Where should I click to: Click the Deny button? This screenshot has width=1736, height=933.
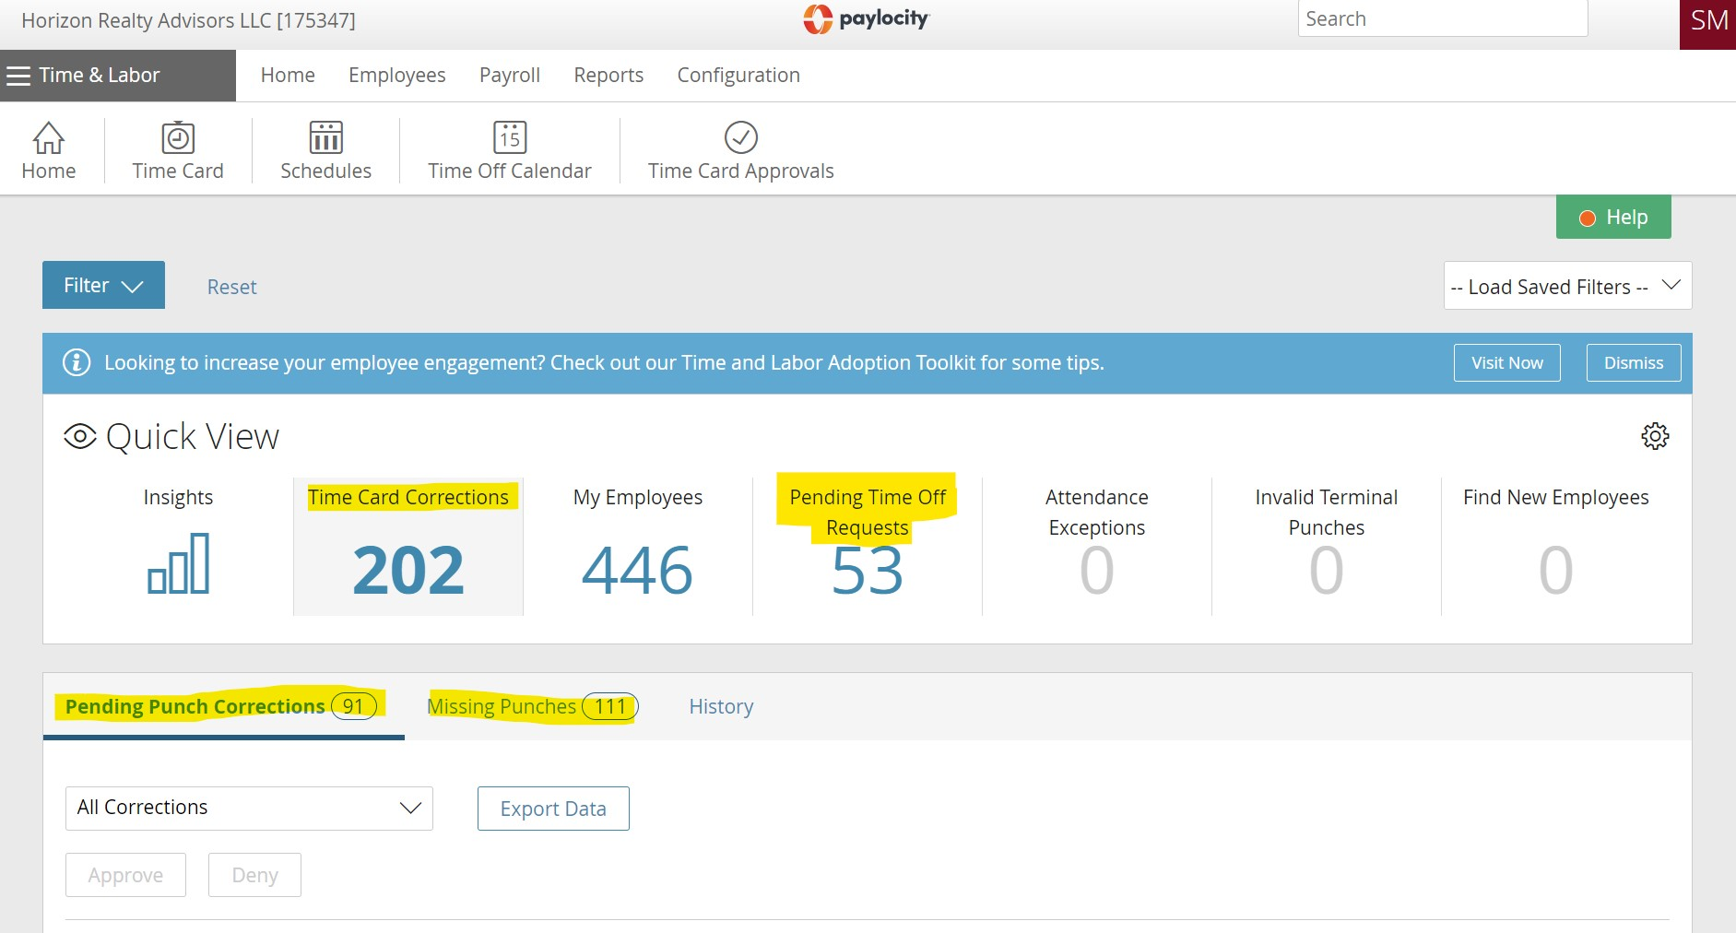[254, 875]
